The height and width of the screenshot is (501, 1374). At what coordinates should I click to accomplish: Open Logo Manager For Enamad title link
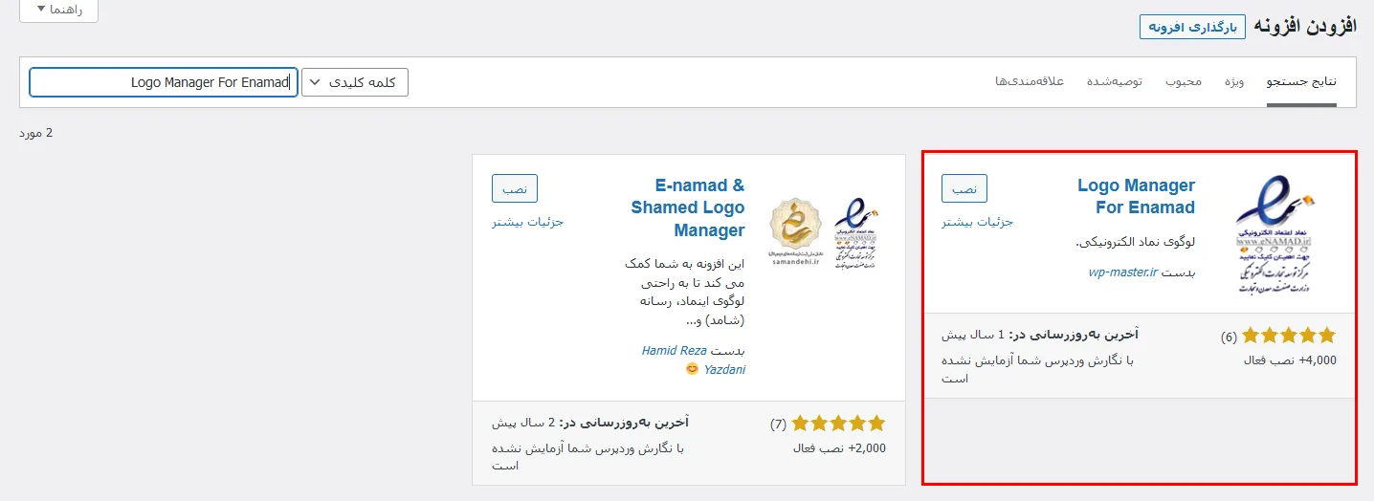tap(1136, 196)
